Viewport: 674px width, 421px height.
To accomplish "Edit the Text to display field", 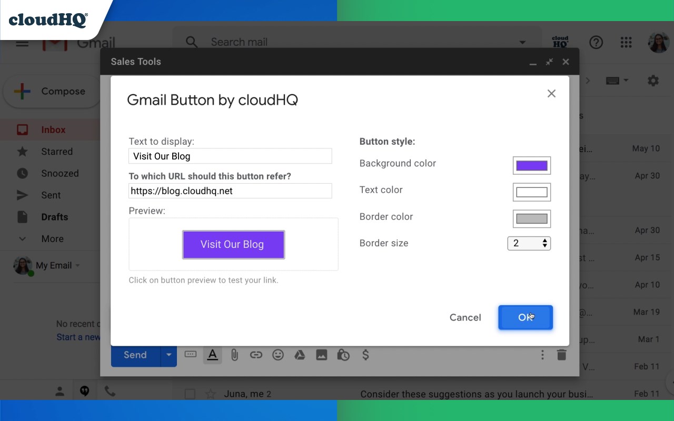I will (230, 156).
